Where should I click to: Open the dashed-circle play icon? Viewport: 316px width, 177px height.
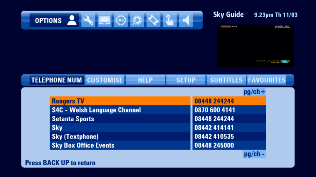click(121, 21)
